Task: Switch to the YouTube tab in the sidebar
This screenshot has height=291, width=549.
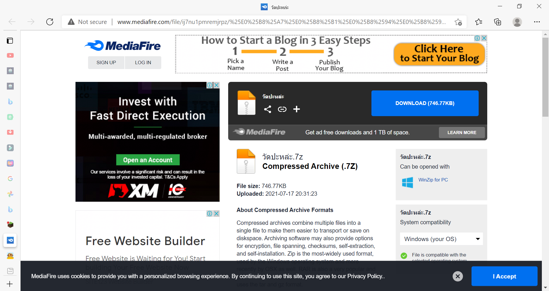Action: [x=10, y=55]
